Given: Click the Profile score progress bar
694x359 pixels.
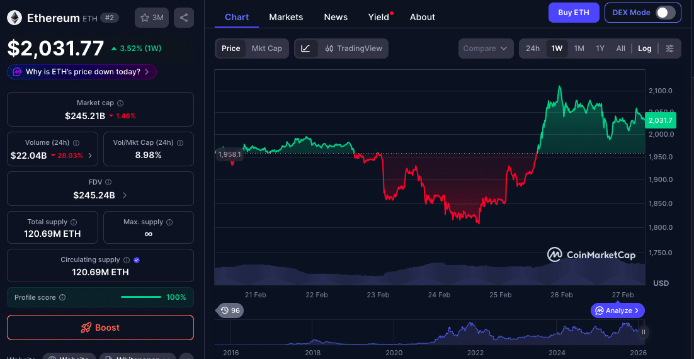Looking at the screenshot, I should pos(140,297).
